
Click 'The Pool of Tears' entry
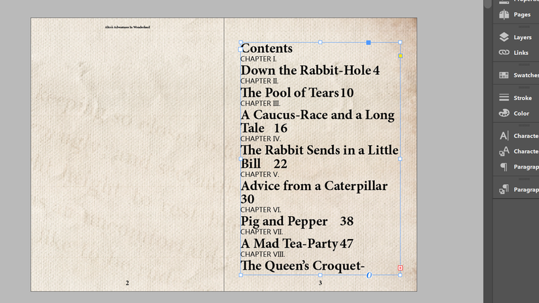290,93
